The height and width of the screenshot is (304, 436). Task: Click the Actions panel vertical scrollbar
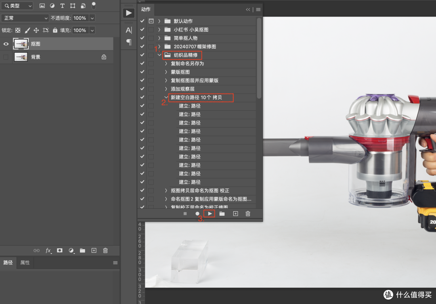pos(259,58)
